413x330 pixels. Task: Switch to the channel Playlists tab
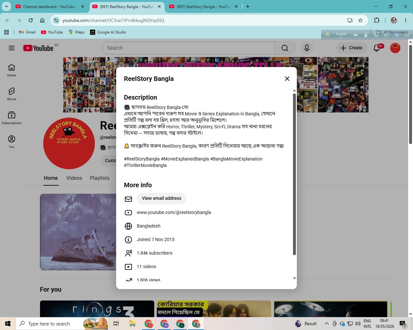[x=100, y=178]
